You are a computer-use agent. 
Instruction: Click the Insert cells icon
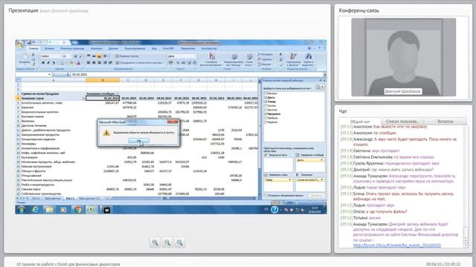(260, 54)
